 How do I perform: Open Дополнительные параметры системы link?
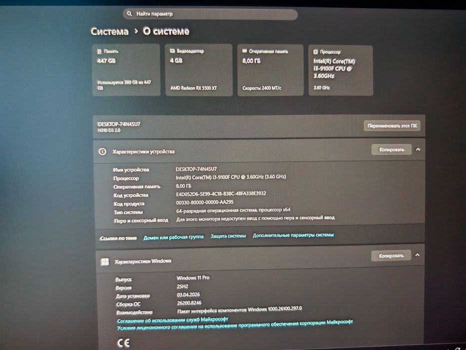293,235
